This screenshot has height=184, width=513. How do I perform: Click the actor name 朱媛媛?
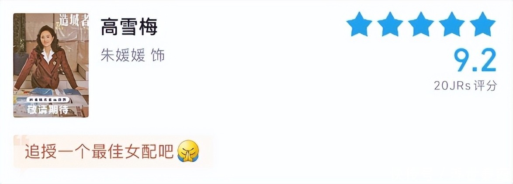pyautogui.click(x=123, y=55)
